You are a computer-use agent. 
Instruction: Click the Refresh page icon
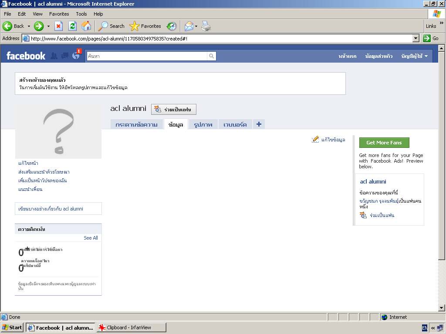(x=72, y=26)
